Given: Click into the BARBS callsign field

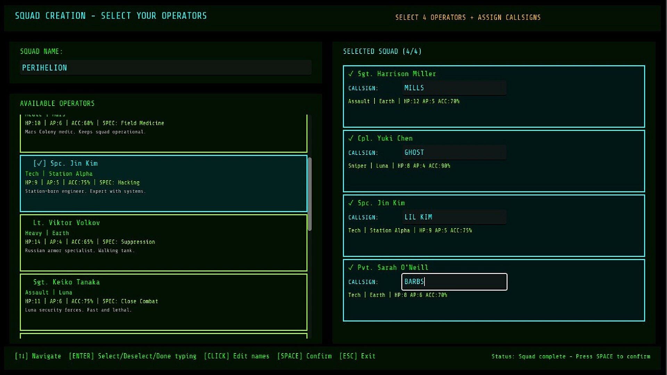Looking at the screenshot, I should click(454, 282).
